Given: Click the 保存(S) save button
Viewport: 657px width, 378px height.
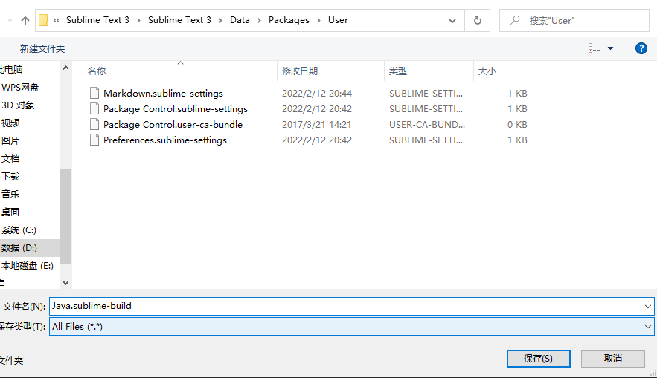Looking at the screenshot, I should 539,359.
